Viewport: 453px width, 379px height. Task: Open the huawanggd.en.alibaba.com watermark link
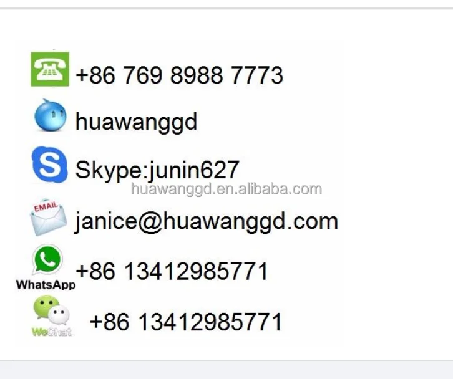[226, 189]
